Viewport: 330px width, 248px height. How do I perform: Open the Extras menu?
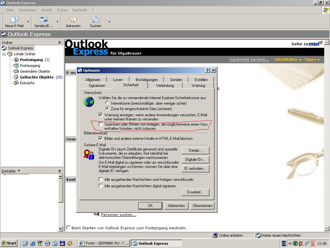pyautogui.click(x=62, y=10)
